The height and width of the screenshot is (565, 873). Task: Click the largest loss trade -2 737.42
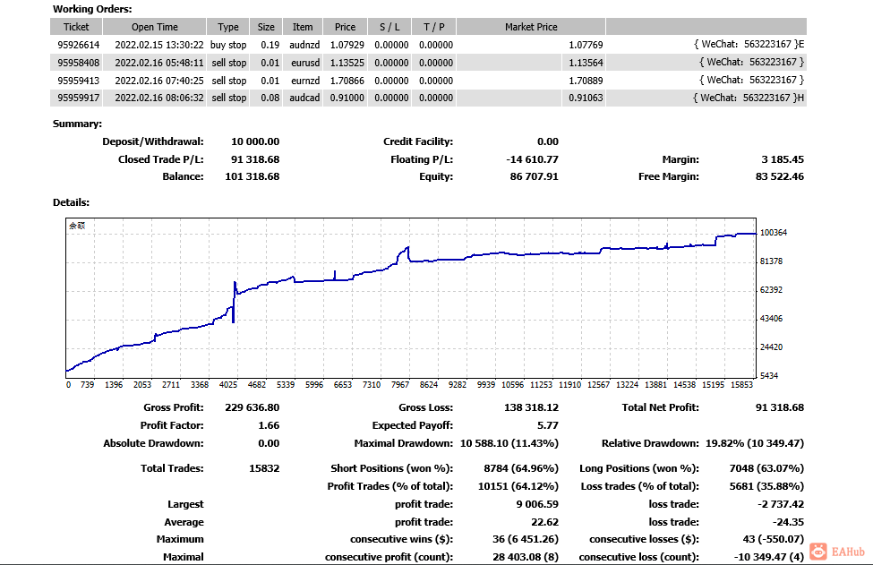(x=781, y=504)
